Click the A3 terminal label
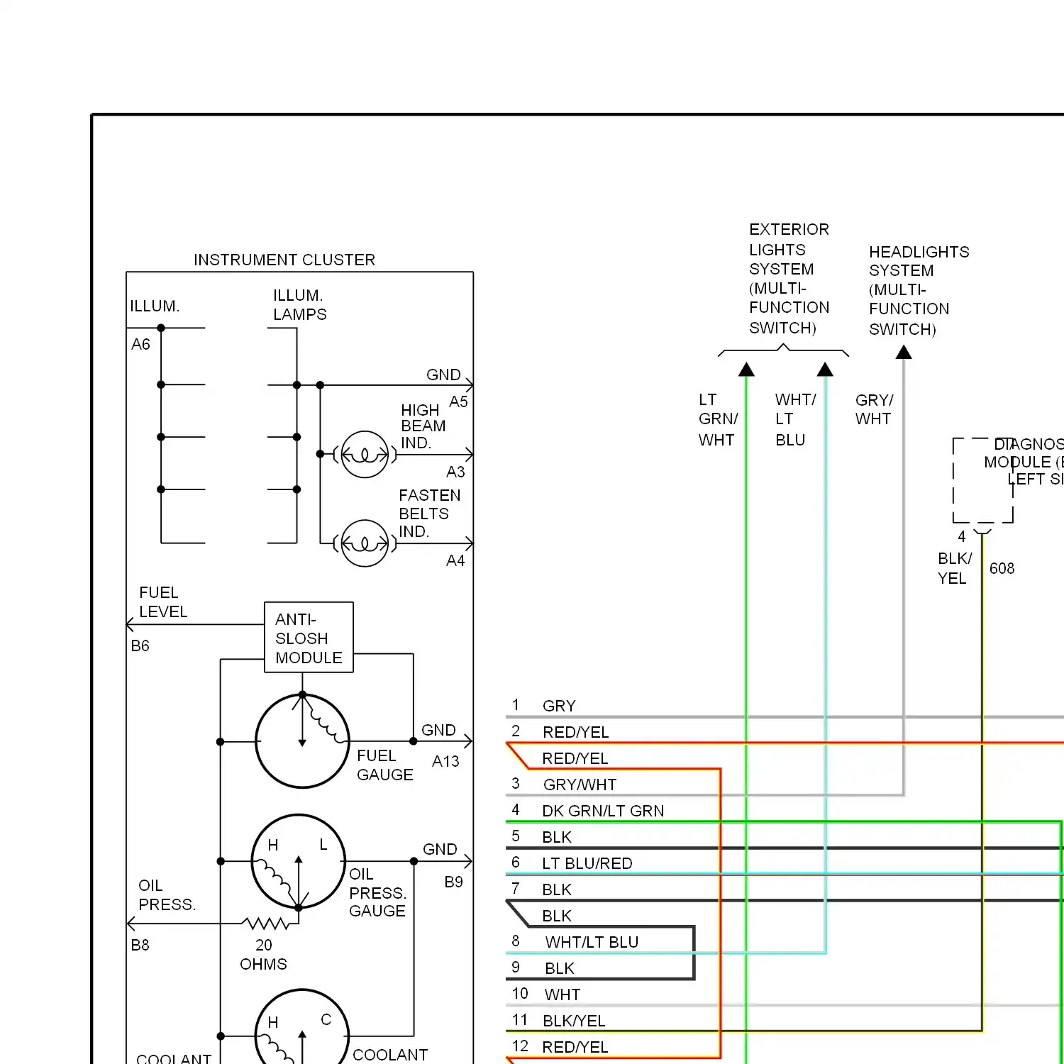Image resolution: width=1064 pixels, height=1064 pixels. pos(455,472)
